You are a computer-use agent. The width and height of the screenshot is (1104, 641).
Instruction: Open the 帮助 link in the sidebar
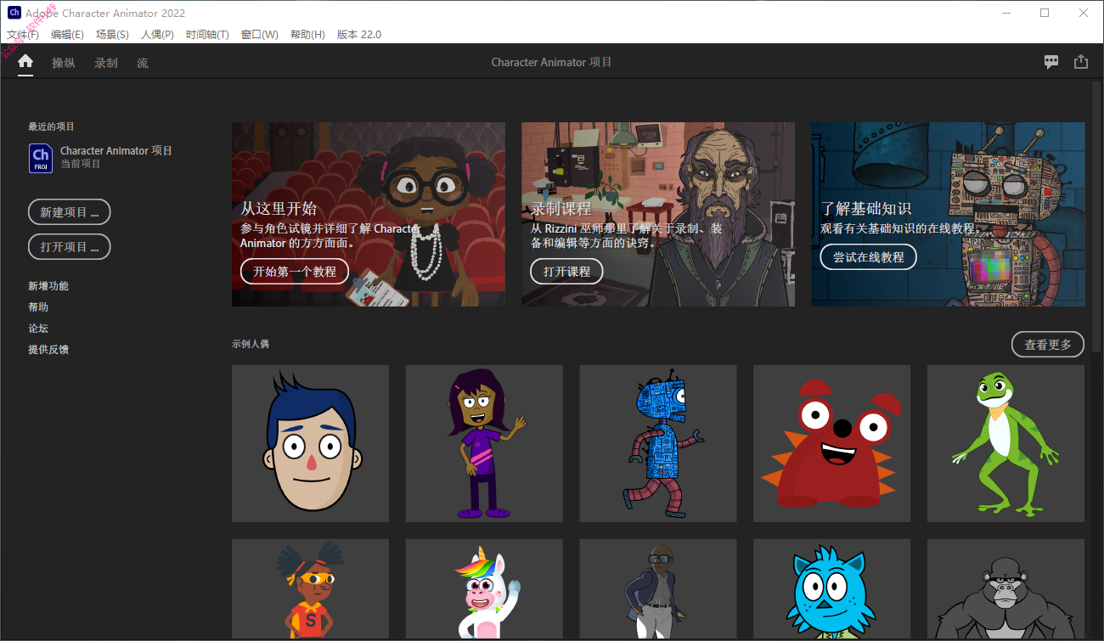click(38, 307)
